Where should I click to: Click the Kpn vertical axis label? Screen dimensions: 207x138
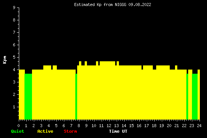pyautogui.click(x=5, y=60)
